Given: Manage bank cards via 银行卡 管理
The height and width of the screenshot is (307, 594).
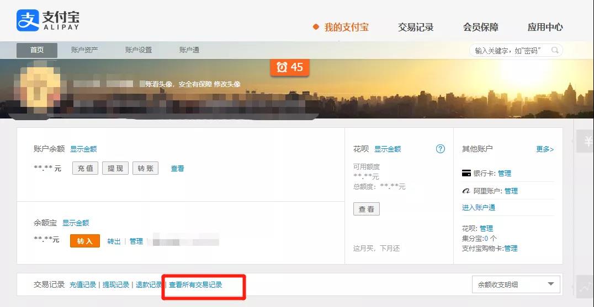Looking at the screenshot, I should tap(505, 173).
